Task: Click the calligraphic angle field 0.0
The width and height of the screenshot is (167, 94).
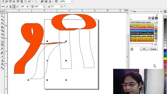Action: (x=55, y=7)
